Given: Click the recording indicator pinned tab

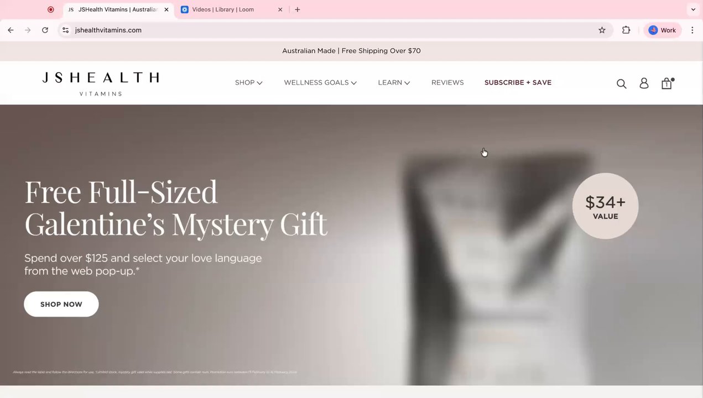Looking at the screenshot, I should pos(50,9).
